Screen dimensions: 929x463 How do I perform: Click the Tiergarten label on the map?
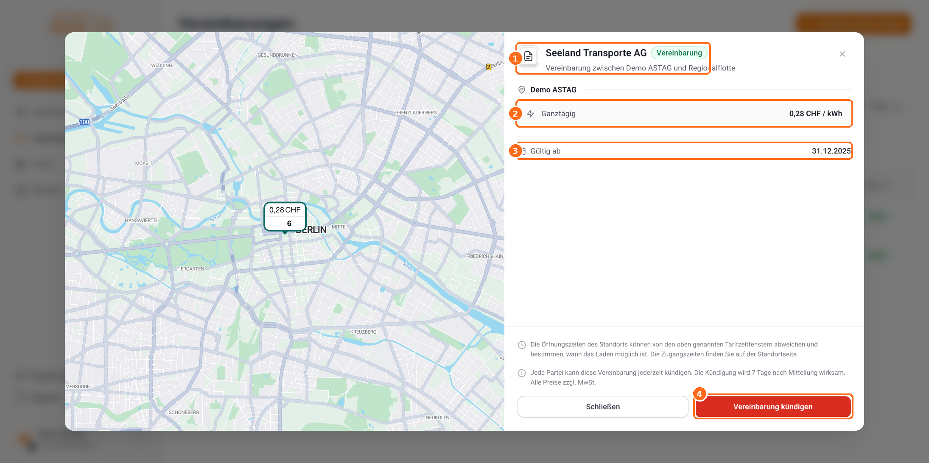(190, 269)
